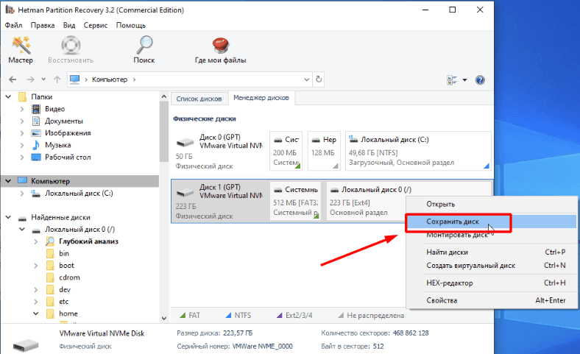
Task: Launch the Мастер wizard tool
Action: click(x=21, y=50)
